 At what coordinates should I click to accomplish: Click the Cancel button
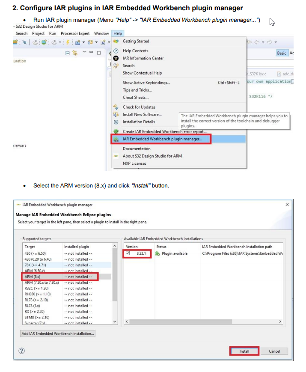tap(274, 351)
